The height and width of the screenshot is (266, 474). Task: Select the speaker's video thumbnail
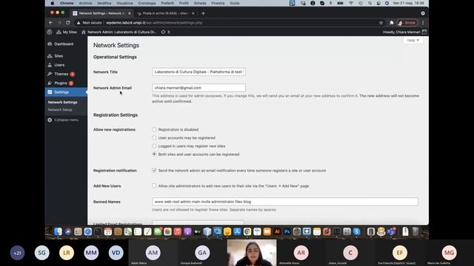point(252,253)
